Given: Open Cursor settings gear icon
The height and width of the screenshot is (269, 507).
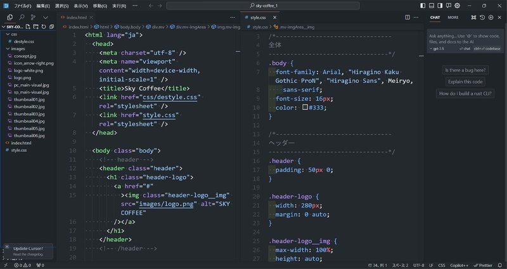Looking at the screenshot, I should click(457, 6).
